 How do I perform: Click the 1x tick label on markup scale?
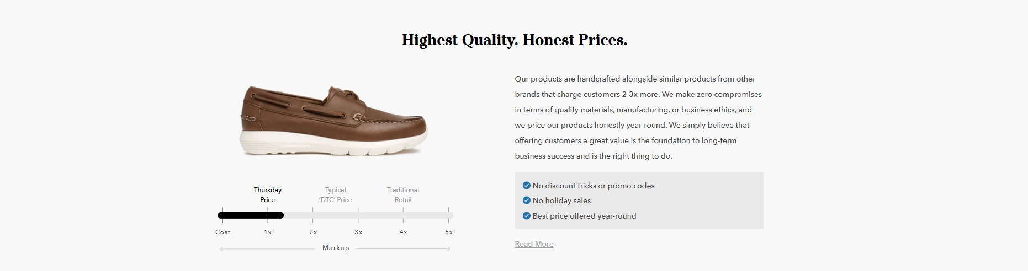click(268, 232)
